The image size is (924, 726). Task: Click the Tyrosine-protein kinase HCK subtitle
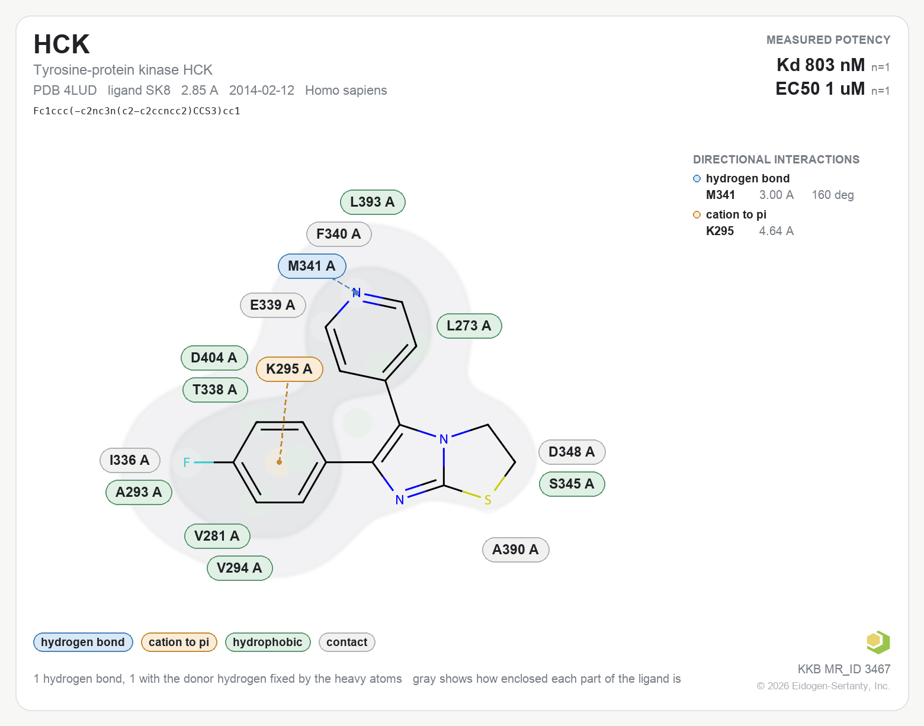[123, 70]
